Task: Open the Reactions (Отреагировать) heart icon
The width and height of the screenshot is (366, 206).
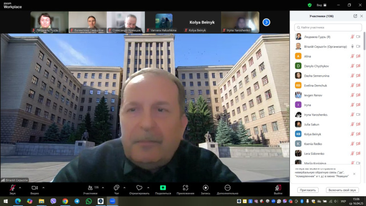Action: (139, 188)
